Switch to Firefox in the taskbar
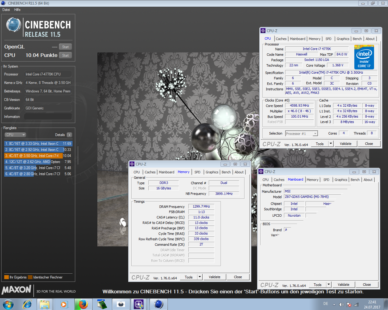Image resolution: width=388 pixels, height=310 pixels. (x=83, y=304)
